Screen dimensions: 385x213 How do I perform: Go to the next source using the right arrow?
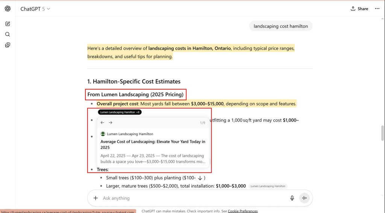[111, 123]
